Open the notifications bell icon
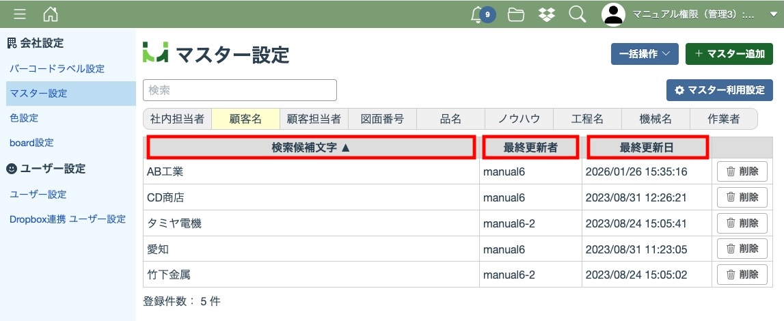This screenshot has width=784, height=321. pos(478,14)
